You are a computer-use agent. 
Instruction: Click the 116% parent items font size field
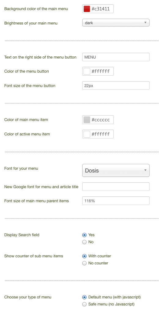pos(116,201)
